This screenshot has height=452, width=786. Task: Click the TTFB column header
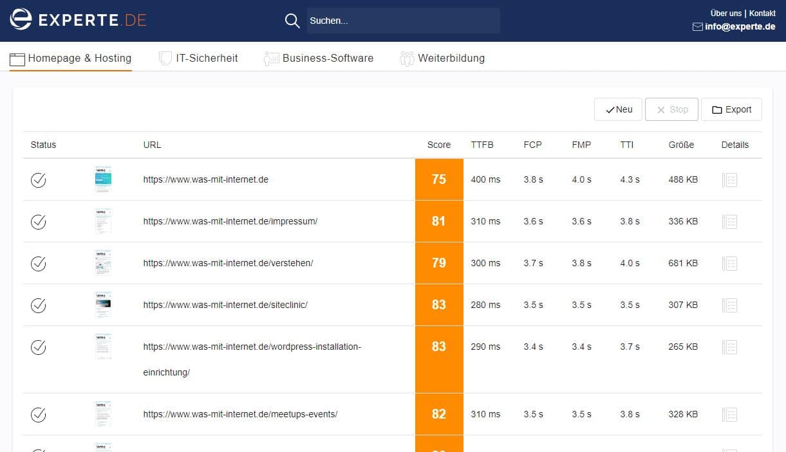click(482, 145)
